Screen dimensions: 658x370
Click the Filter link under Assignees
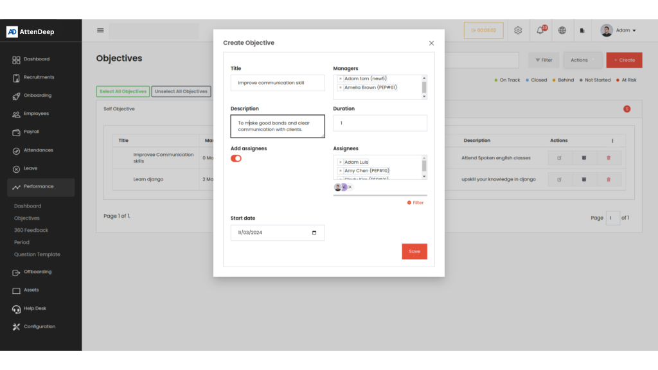pos(415,203)
